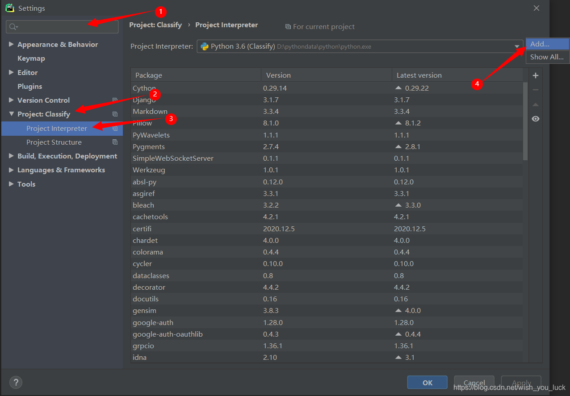
Task: Click the upgrade arrow next to gensim 4.0.0
Action: pos(398,310)
